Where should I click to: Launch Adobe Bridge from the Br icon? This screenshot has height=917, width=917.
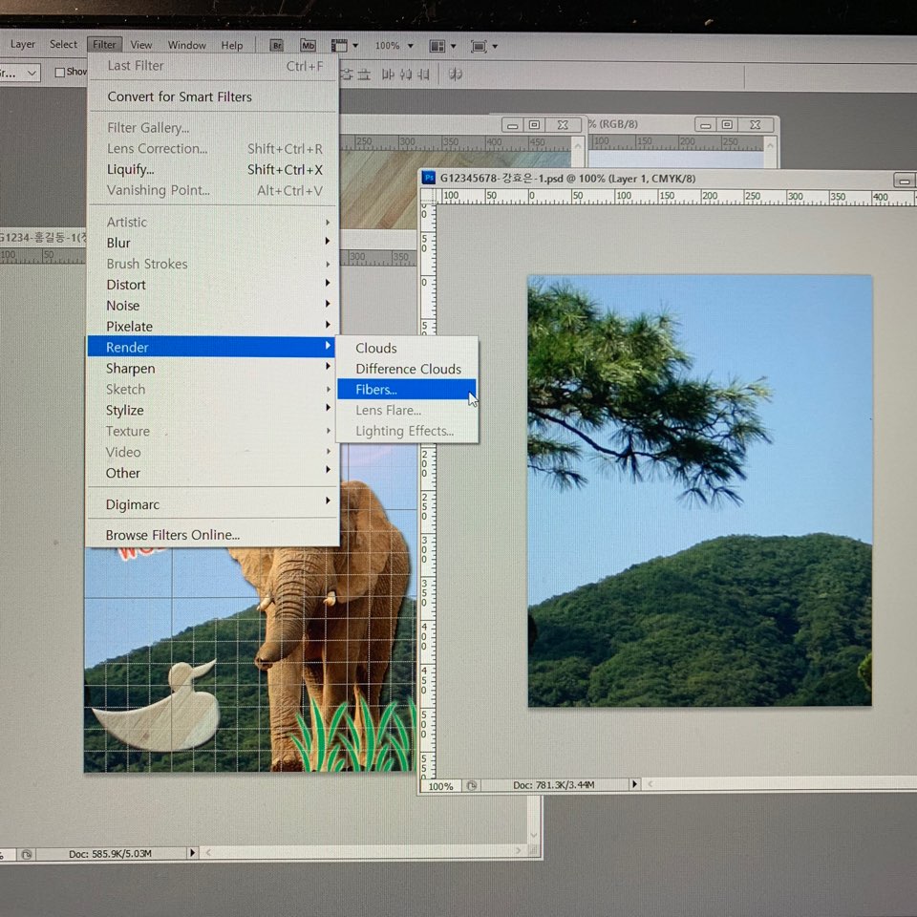[x=276, y=45]
